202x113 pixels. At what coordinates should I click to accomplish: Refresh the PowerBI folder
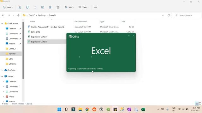coord(169,15)
